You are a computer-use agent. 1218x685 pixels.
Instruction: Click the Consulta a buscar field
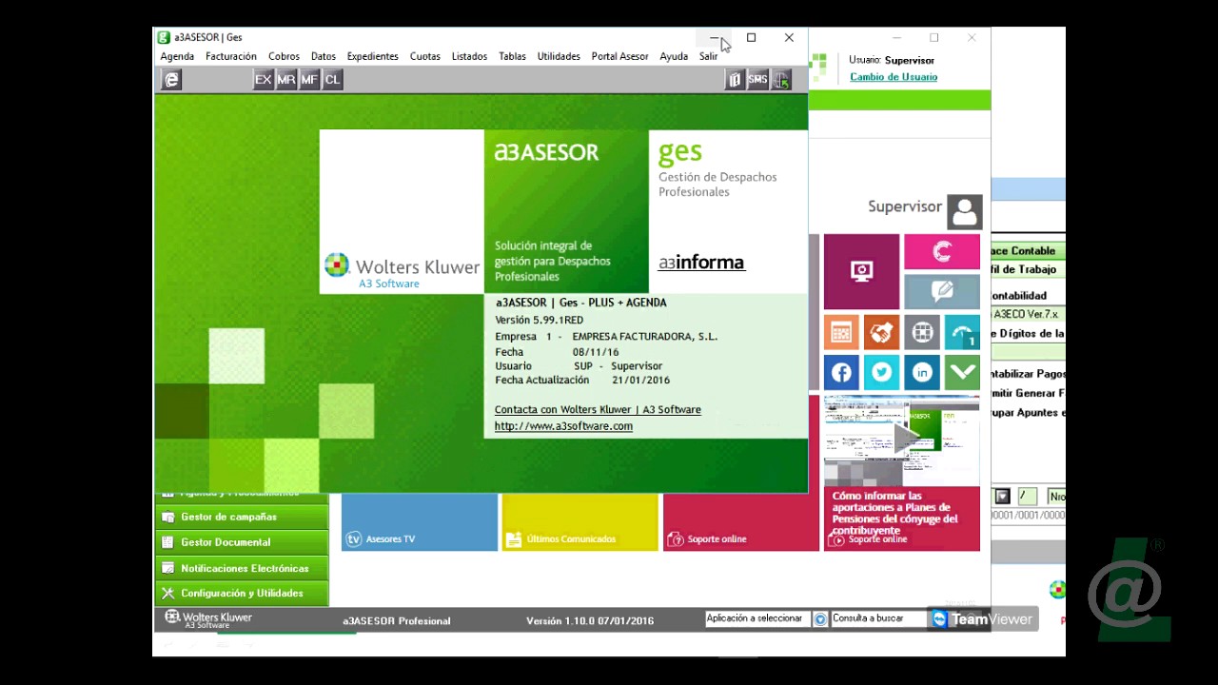pyautogui.click(x=877, y=618)
